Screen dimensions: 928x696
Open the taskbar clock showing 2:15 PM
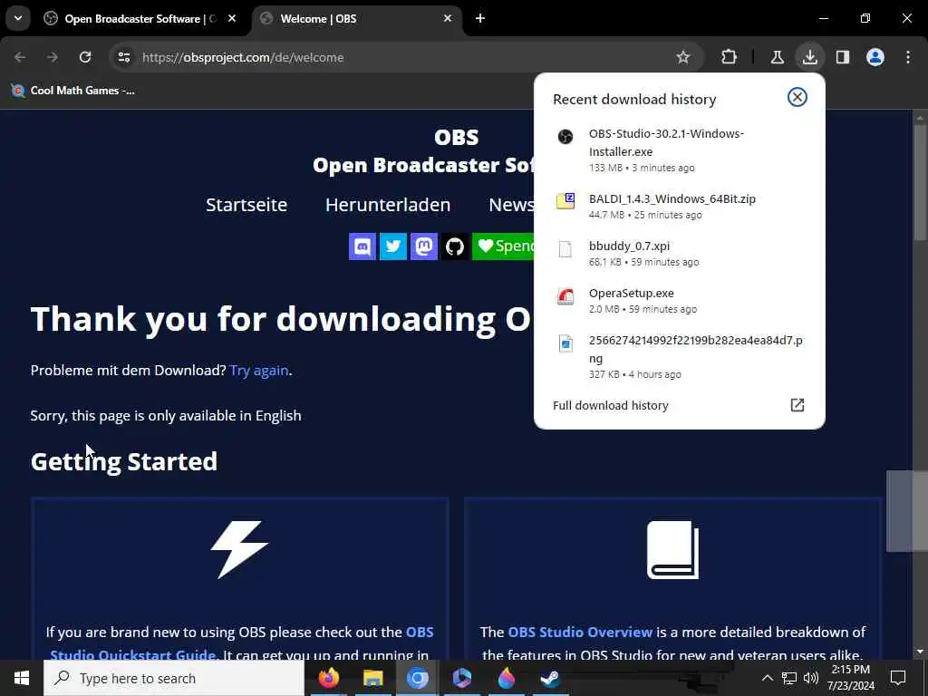tap(850, 678)
